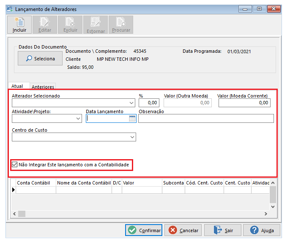Screen dimensions: 290x244
Task: Click the grid vertical scroll up arrow
Action: (x=273, y=183)
